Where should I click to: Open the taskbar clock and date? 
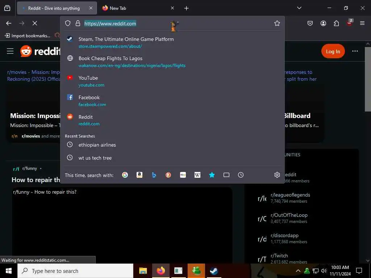click(340, 271)
